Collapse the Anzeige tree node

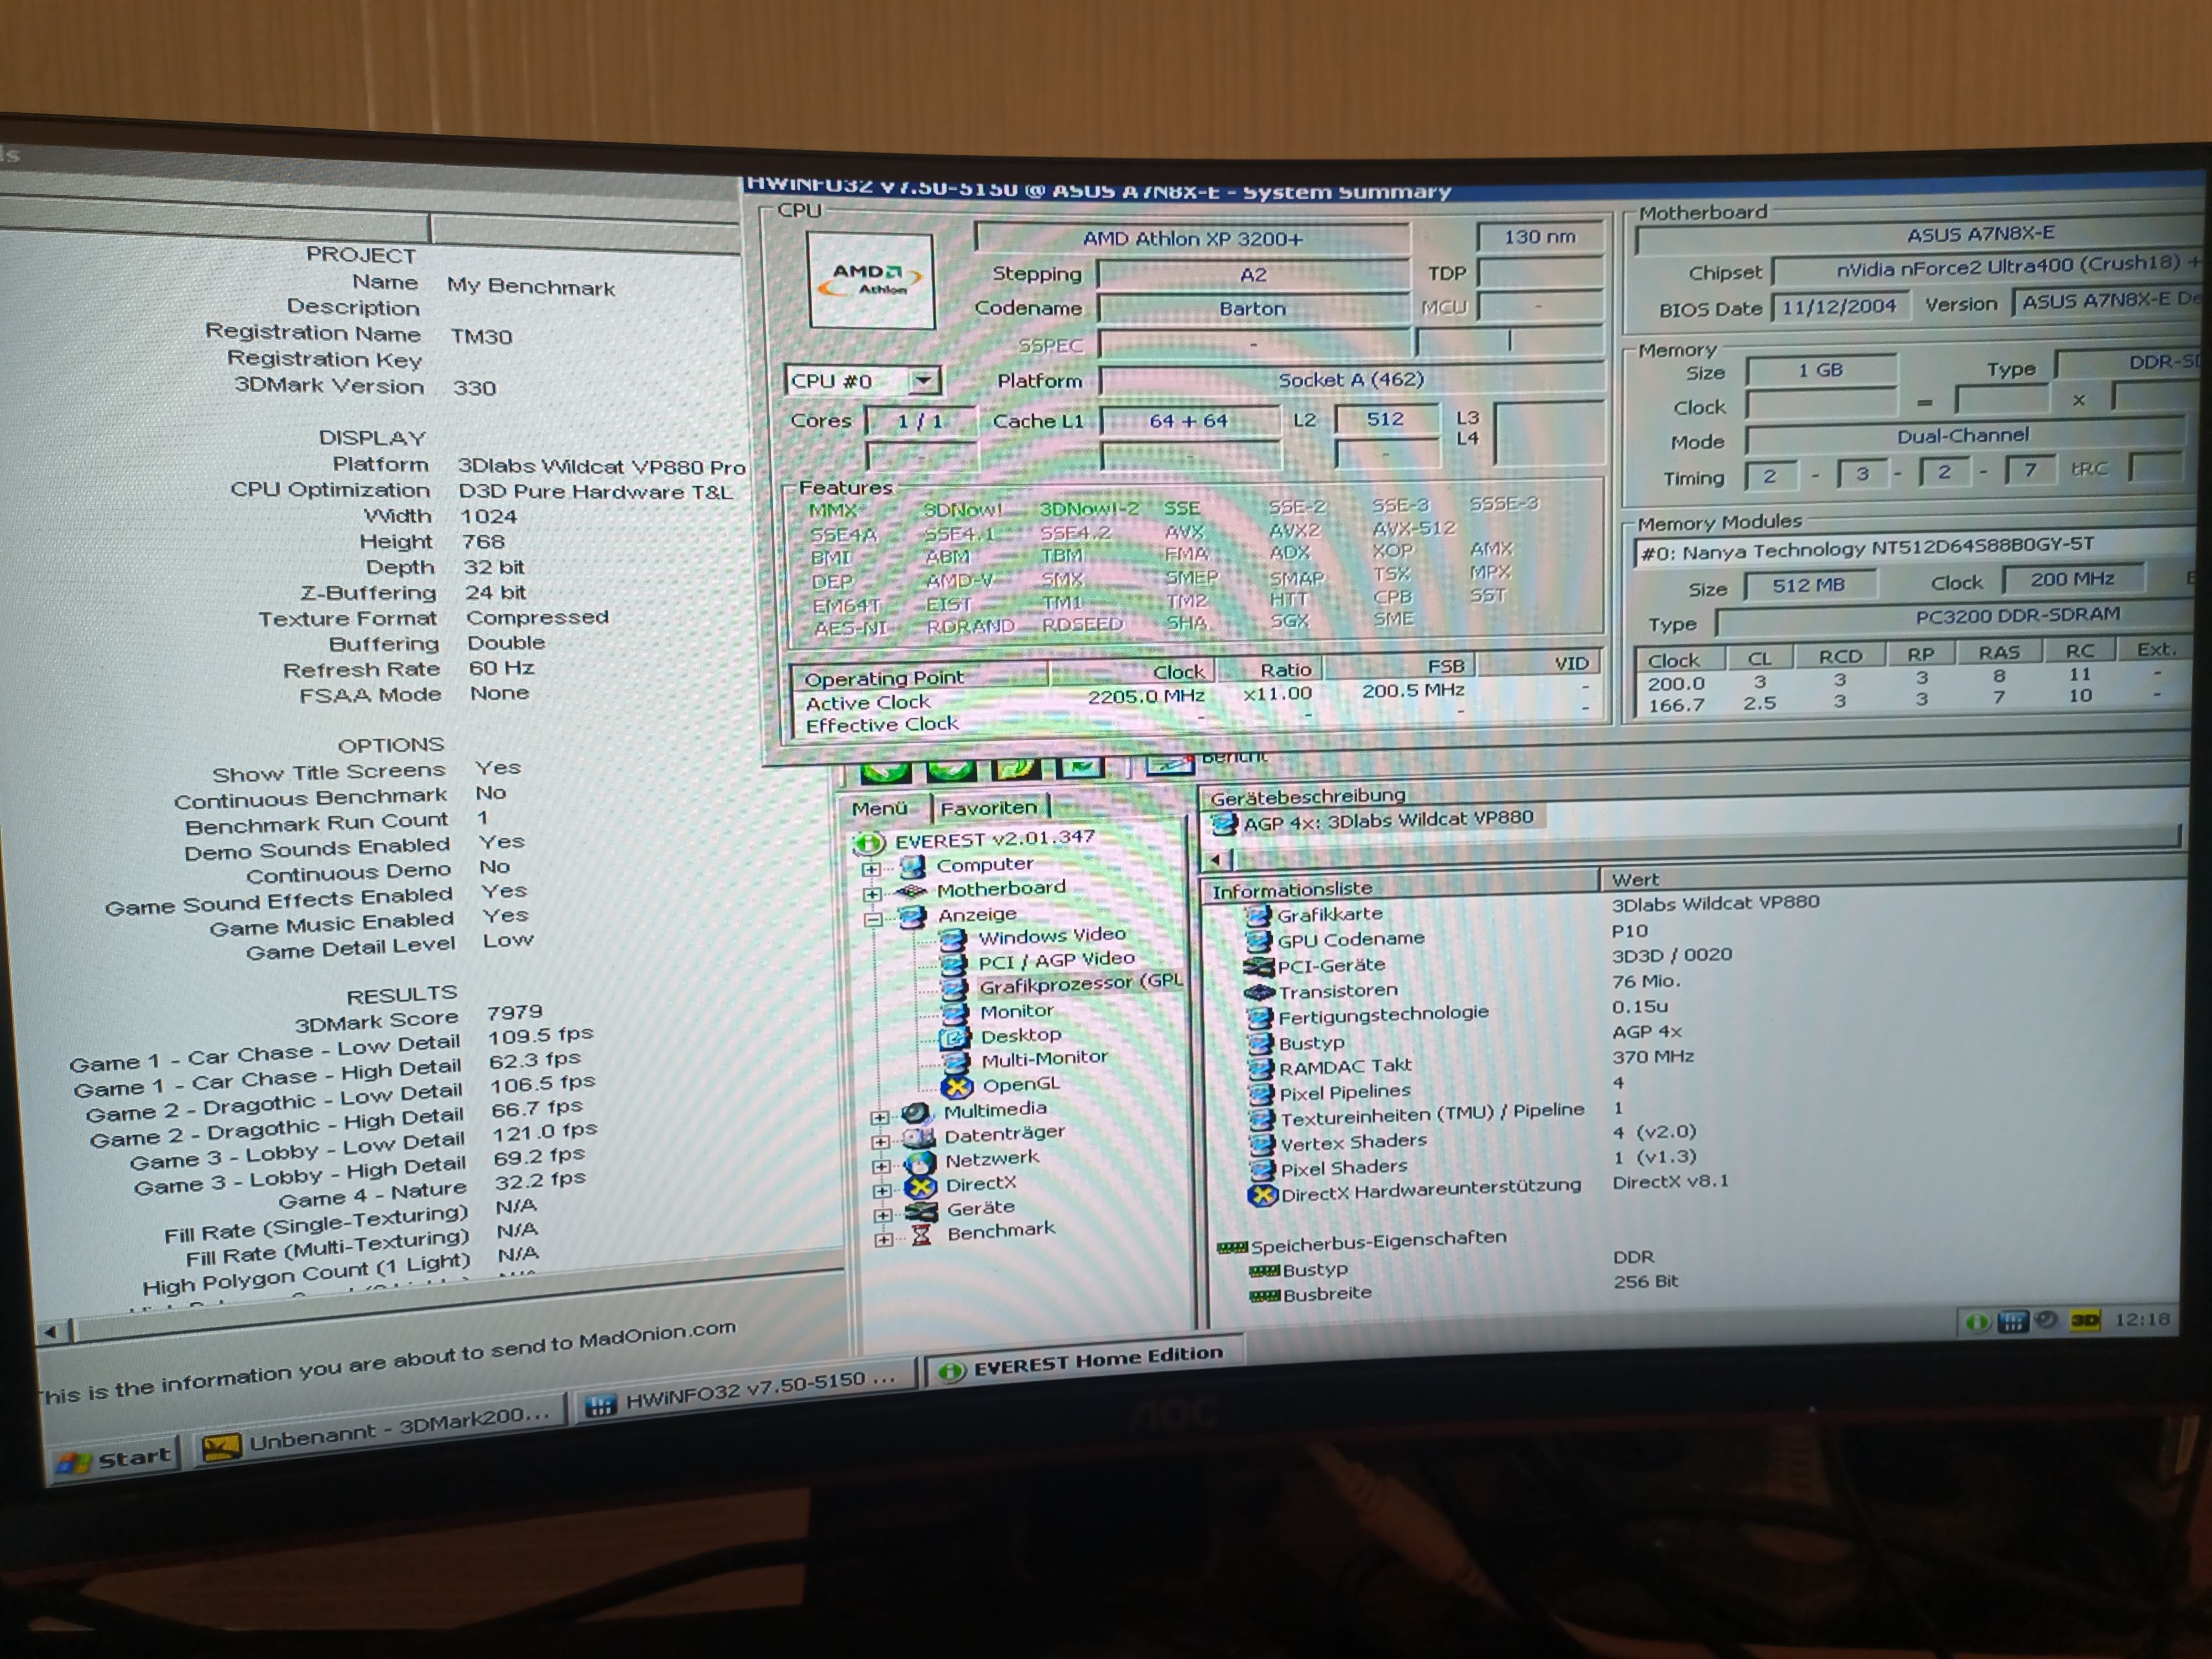pos(873,919)
